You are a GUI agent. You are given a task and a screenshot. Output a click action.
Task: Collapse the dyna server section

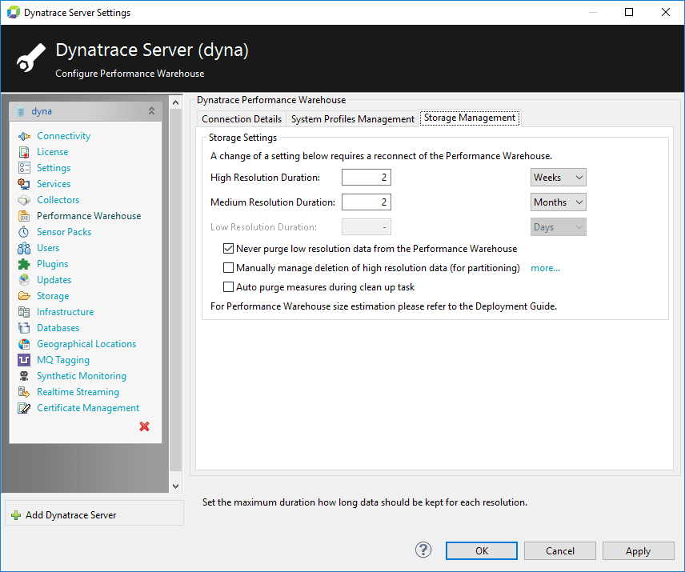click(x=151, y=111)
